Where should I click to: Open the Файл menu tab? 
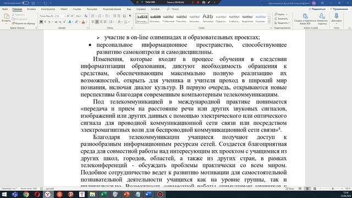pos(5,9)
